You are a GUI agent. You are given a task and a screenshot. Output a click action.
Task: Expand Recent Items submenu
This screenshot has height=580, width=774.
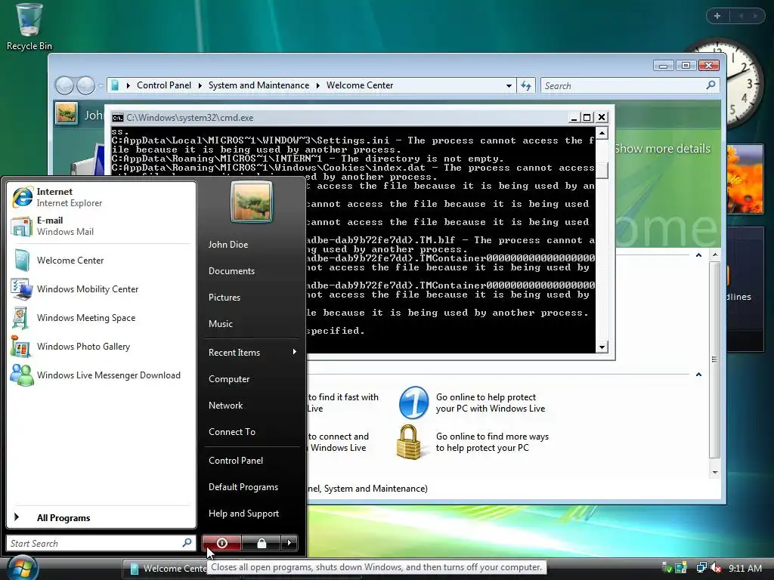(x=252, y=352)
